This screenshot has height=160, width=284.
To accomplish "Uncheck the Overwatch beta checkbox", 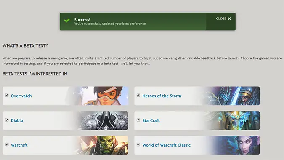I will 7,95.
